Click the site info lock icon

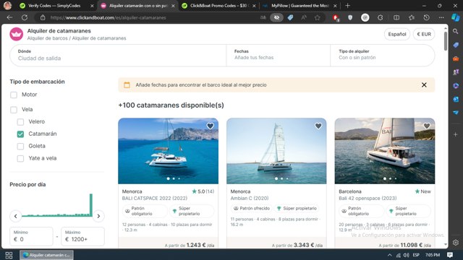tap(43, 17)
